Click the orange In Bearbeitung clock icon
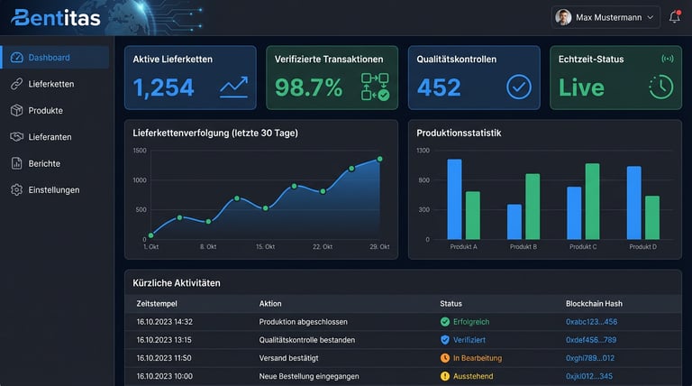The image size is (692, 386). tap(445, 358)
